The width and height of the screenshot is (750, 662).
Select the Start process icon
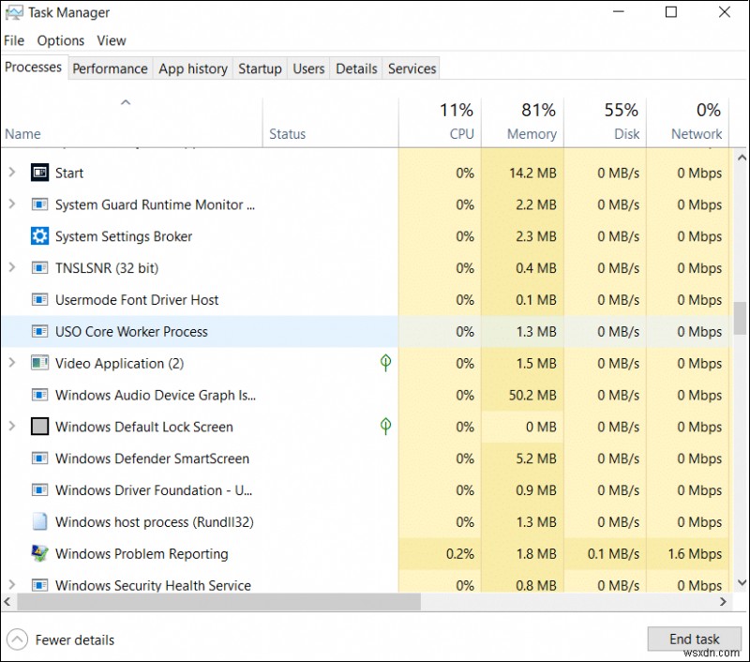(39, 173)
